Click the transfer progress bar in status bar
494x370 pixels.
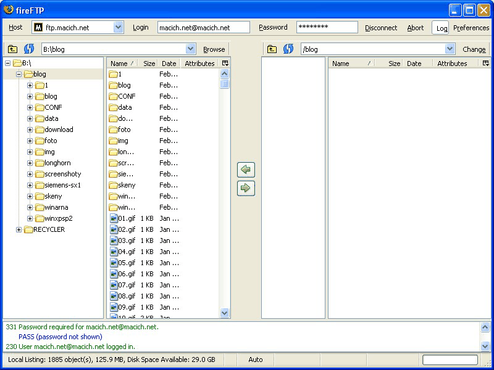click(x=450, y=360)
